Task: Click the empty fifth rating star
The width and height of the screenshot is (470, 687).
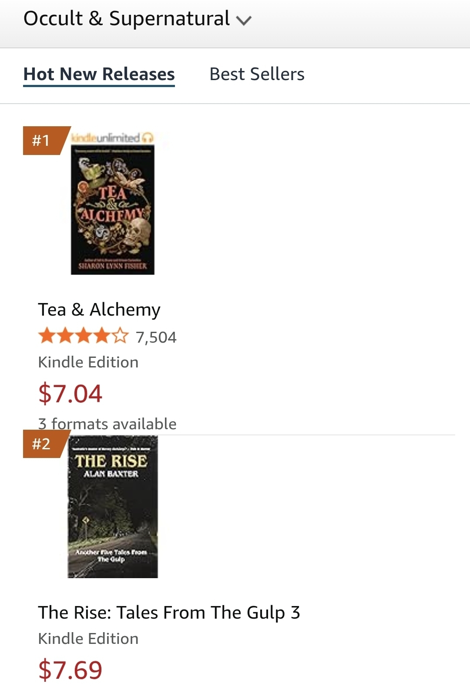Action: click(x=121, y=337)
